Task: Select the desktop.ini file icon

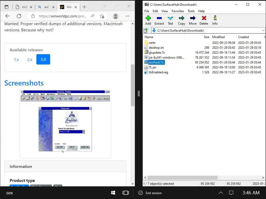Action: pyautogui.click(x=146, y=48)
